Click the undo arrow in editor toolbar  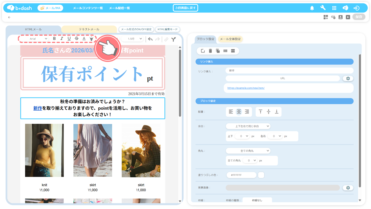[x=150, y=39]
